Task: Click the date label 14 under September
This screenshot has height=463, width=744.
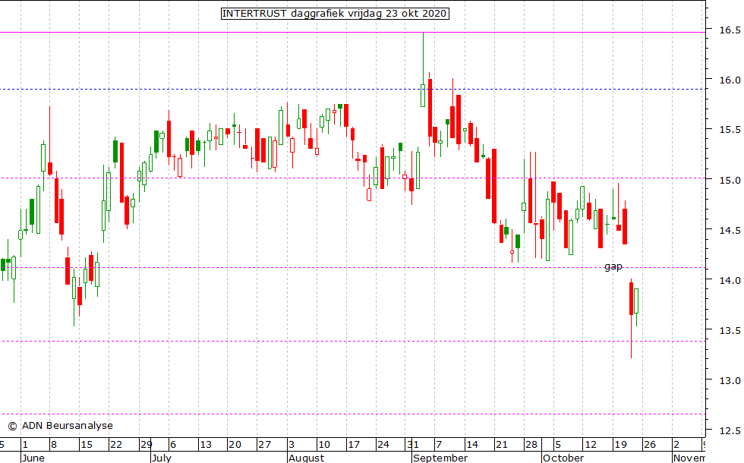Action: click(471, 445)
